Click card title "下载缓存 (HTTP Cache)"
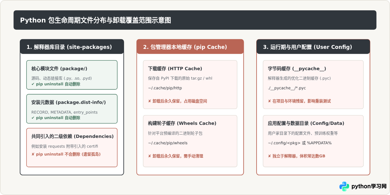Viewport: 390px width, 195px height. (175, 69)
